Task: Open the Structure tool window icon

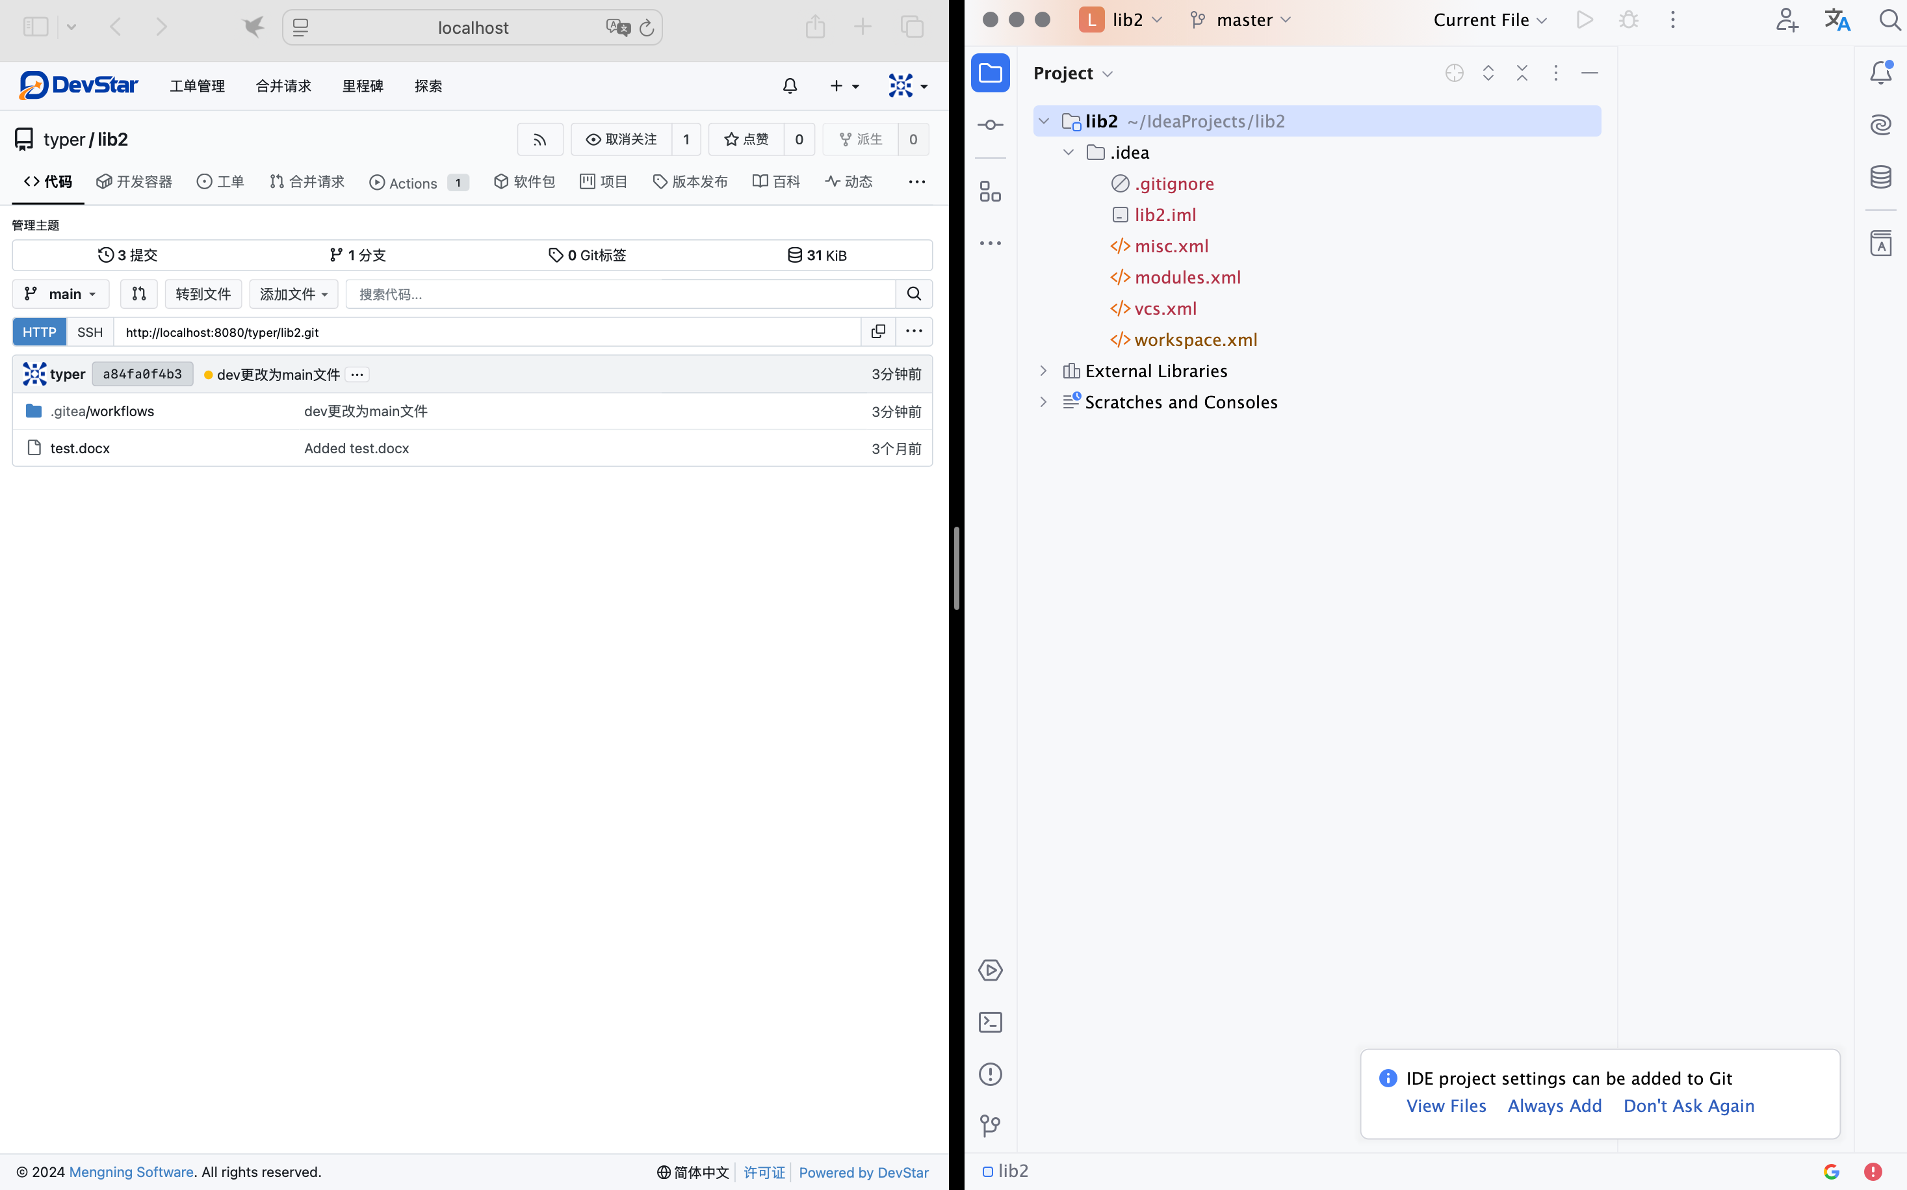Action: (x=990, y=191)
